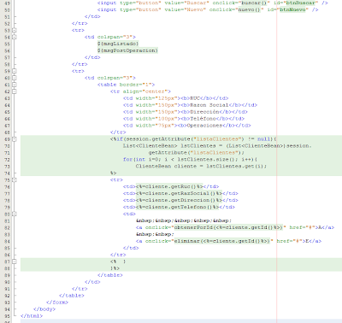
Task: Click the closing brace scriptlet on line 88
Action: (x=115, y=268)
